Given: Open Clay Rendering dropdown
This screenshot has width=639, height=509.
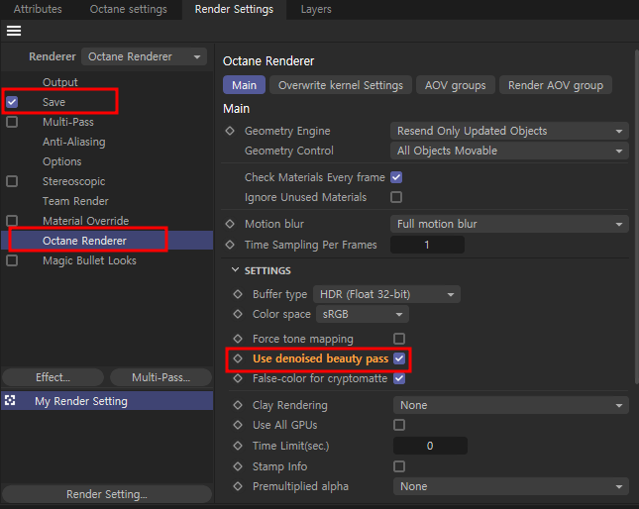Looking at the screenshot, I should pos(511,405).
